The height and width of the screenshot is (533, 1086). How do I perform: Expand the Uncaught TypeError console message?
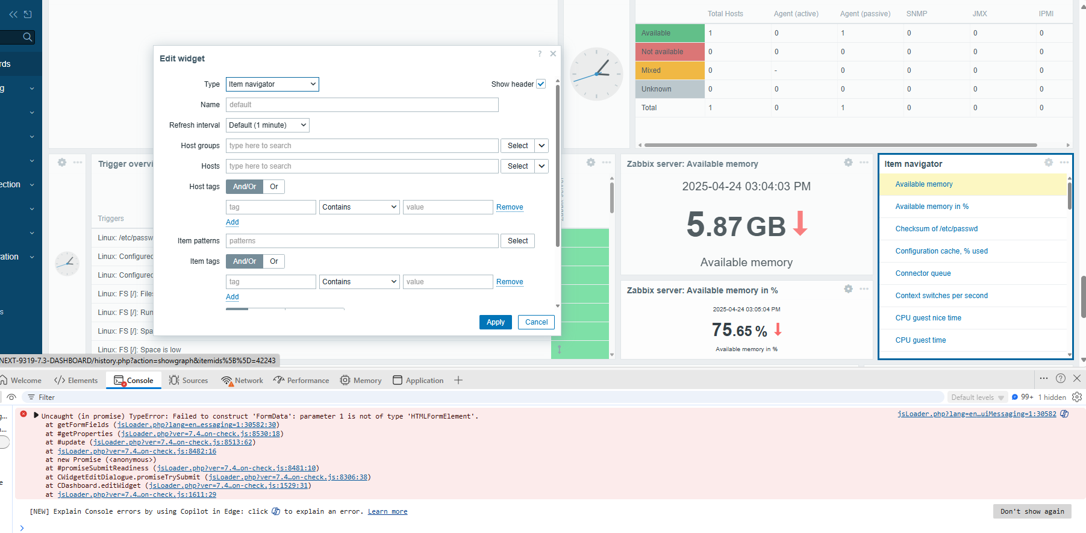point(36,416)
